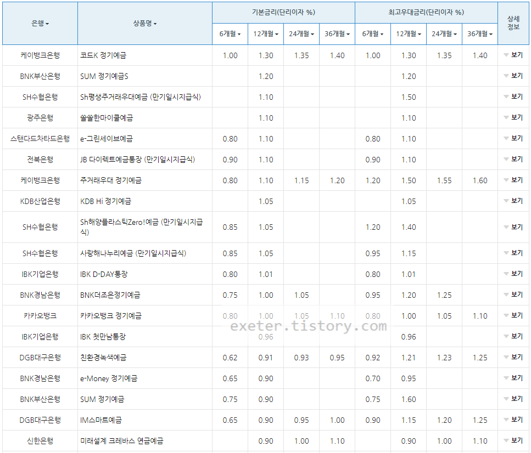This screenshot has height=453, width=531.
Task: Select product name 코드K 정기예금
Action: pyautogui.click(x=103, y=55)
